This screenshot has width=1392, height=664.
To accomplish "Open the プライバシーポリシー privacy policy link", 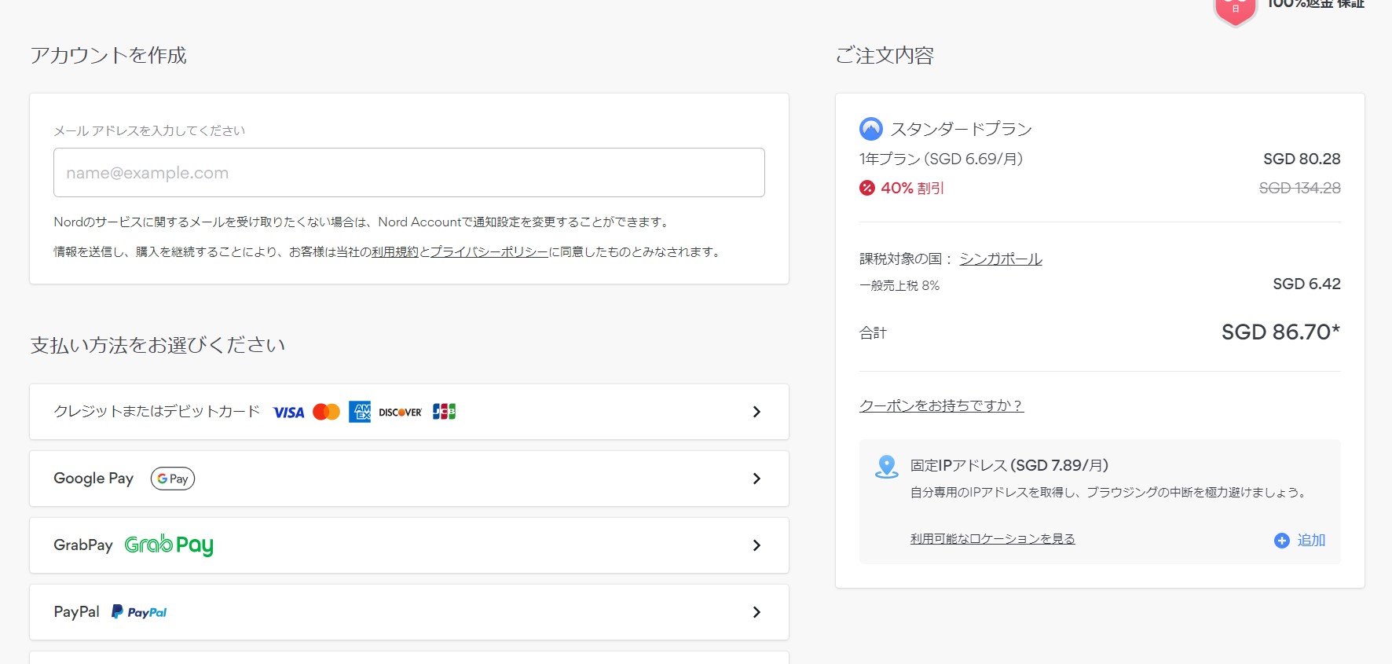I will 489,252.
